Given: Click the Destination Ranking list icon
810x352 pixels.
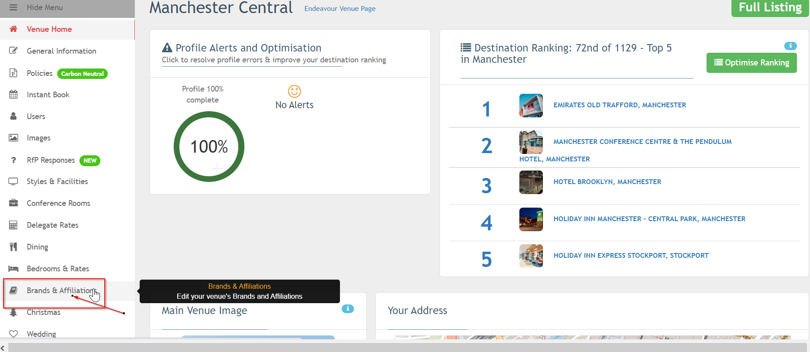Looking at the screenshot, I should pyautogui.click(x=466, y=48).
